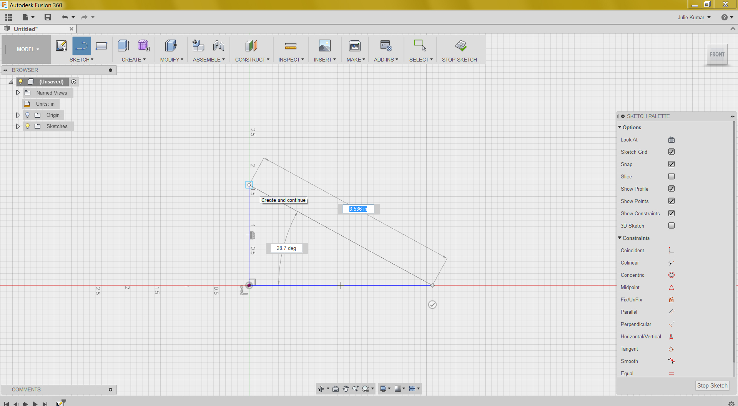Click the Make 3D print icon
Screen dimensions: 738x406
(x=355, y=46)
